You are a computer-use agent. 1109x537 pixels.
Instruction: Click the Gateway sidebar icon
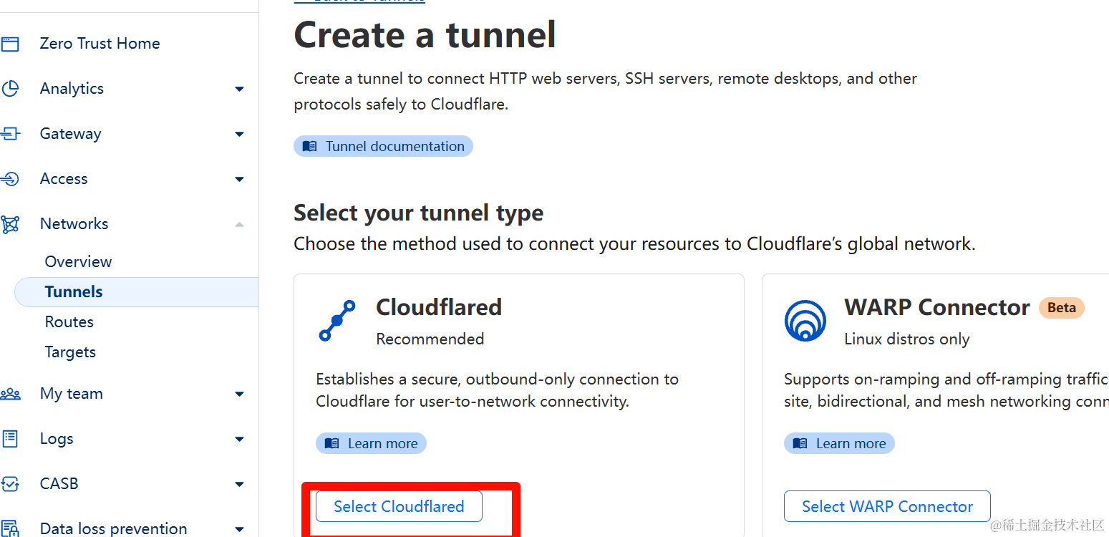(x=10, y=134)
